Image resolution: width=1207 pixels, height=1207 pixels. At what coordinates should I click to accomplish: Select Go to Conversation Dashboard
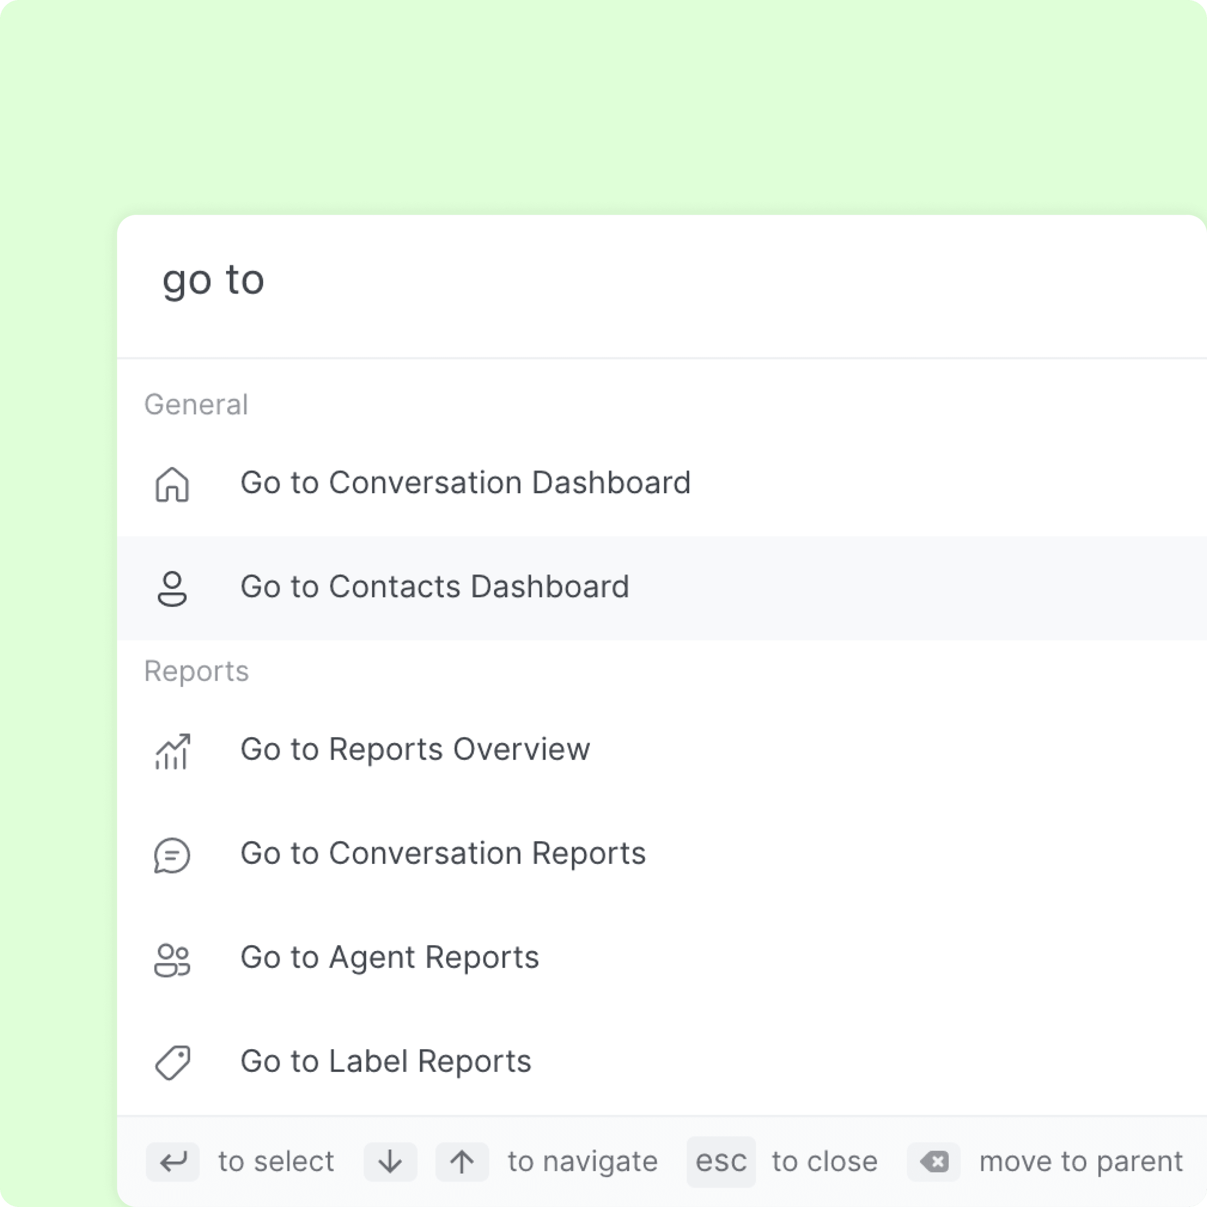pyautogui.click(x=466, y=482)
